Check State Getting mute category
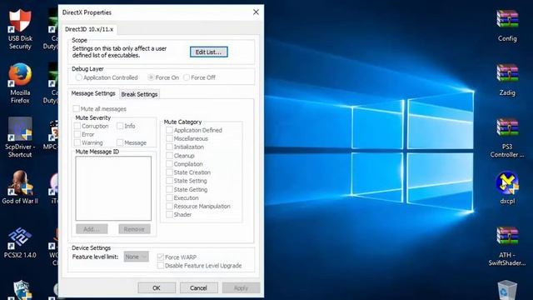The height and width of the screenshot is (300, 533). (x=169, y=189)
